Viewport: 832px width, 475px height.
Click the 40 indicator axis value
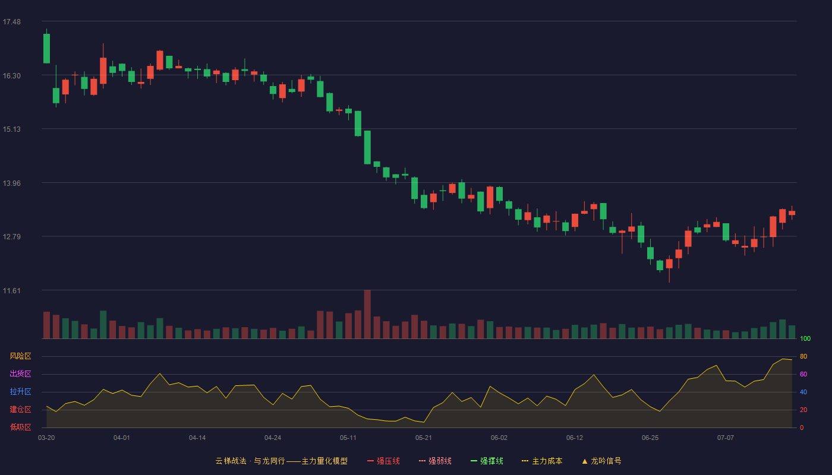point(803,392)
